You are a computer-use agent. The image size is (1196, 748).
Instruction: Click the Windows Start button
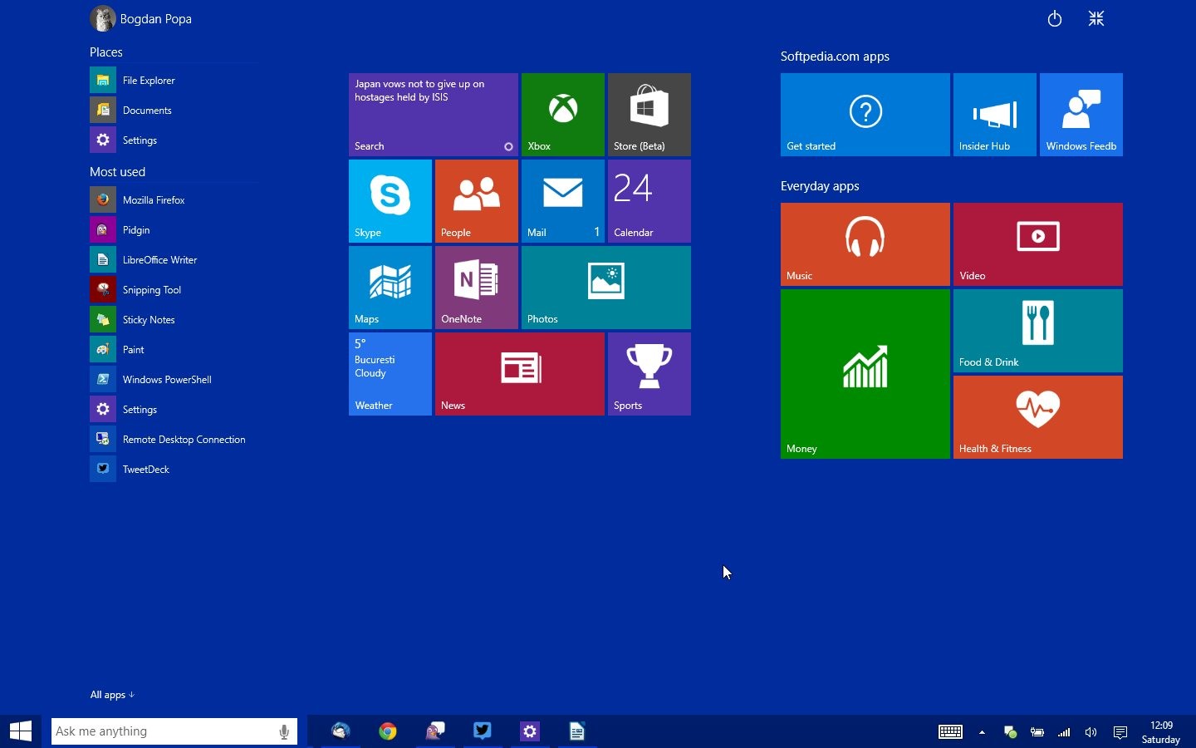tap(21, 731)
